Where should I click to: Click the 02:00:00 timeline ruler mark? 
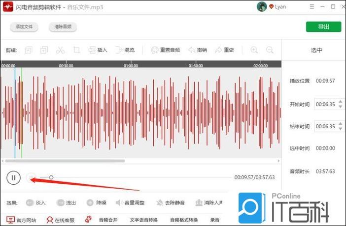tap(261, 65)
